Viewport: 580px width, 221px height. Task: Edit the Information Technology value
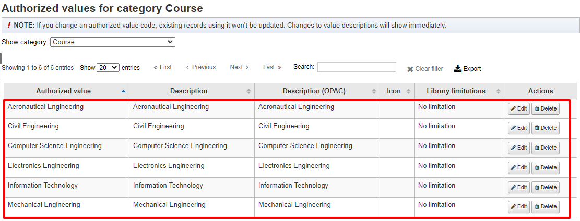pyautogui.click(x=518, y=187)
